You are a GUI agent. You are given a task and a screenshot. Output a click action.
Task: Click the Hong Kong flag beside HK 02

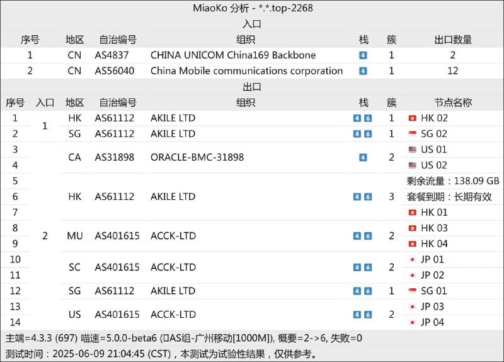(x=413, y=118)
